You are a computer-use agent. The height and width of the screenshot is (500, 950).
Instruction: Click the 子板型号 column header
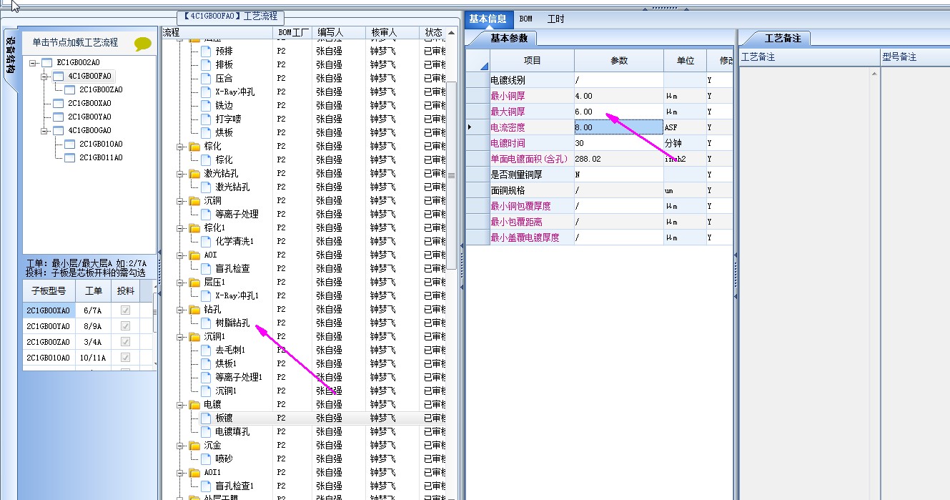pyautogui.click(x=48, y=291)
